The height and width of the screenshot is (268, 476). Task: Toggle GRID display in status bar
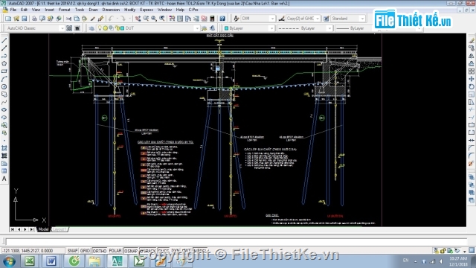click(x=85, y=251)
